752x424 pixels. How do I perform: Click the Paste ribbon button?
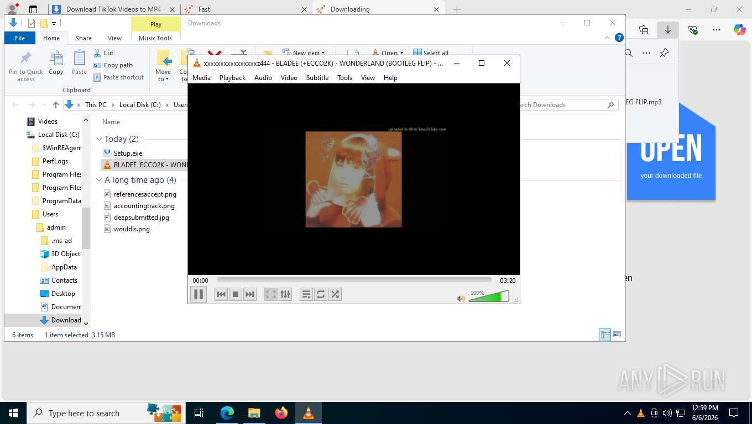tap(79, 62)
